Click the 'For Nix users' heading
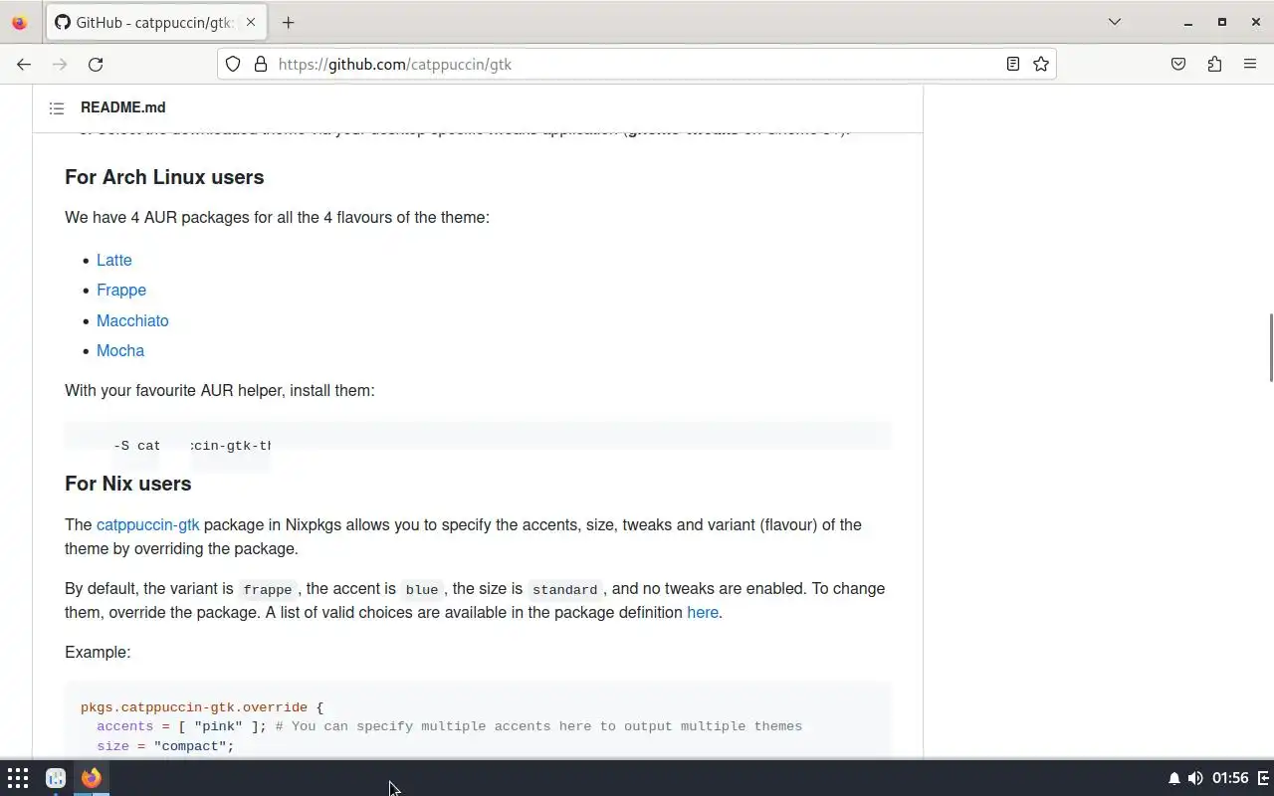 (x=127, y=485)
